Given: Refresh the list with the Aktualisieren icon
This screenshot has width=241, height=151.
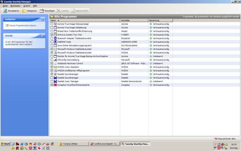Looking at the screenshot, I should click(5, 11).
